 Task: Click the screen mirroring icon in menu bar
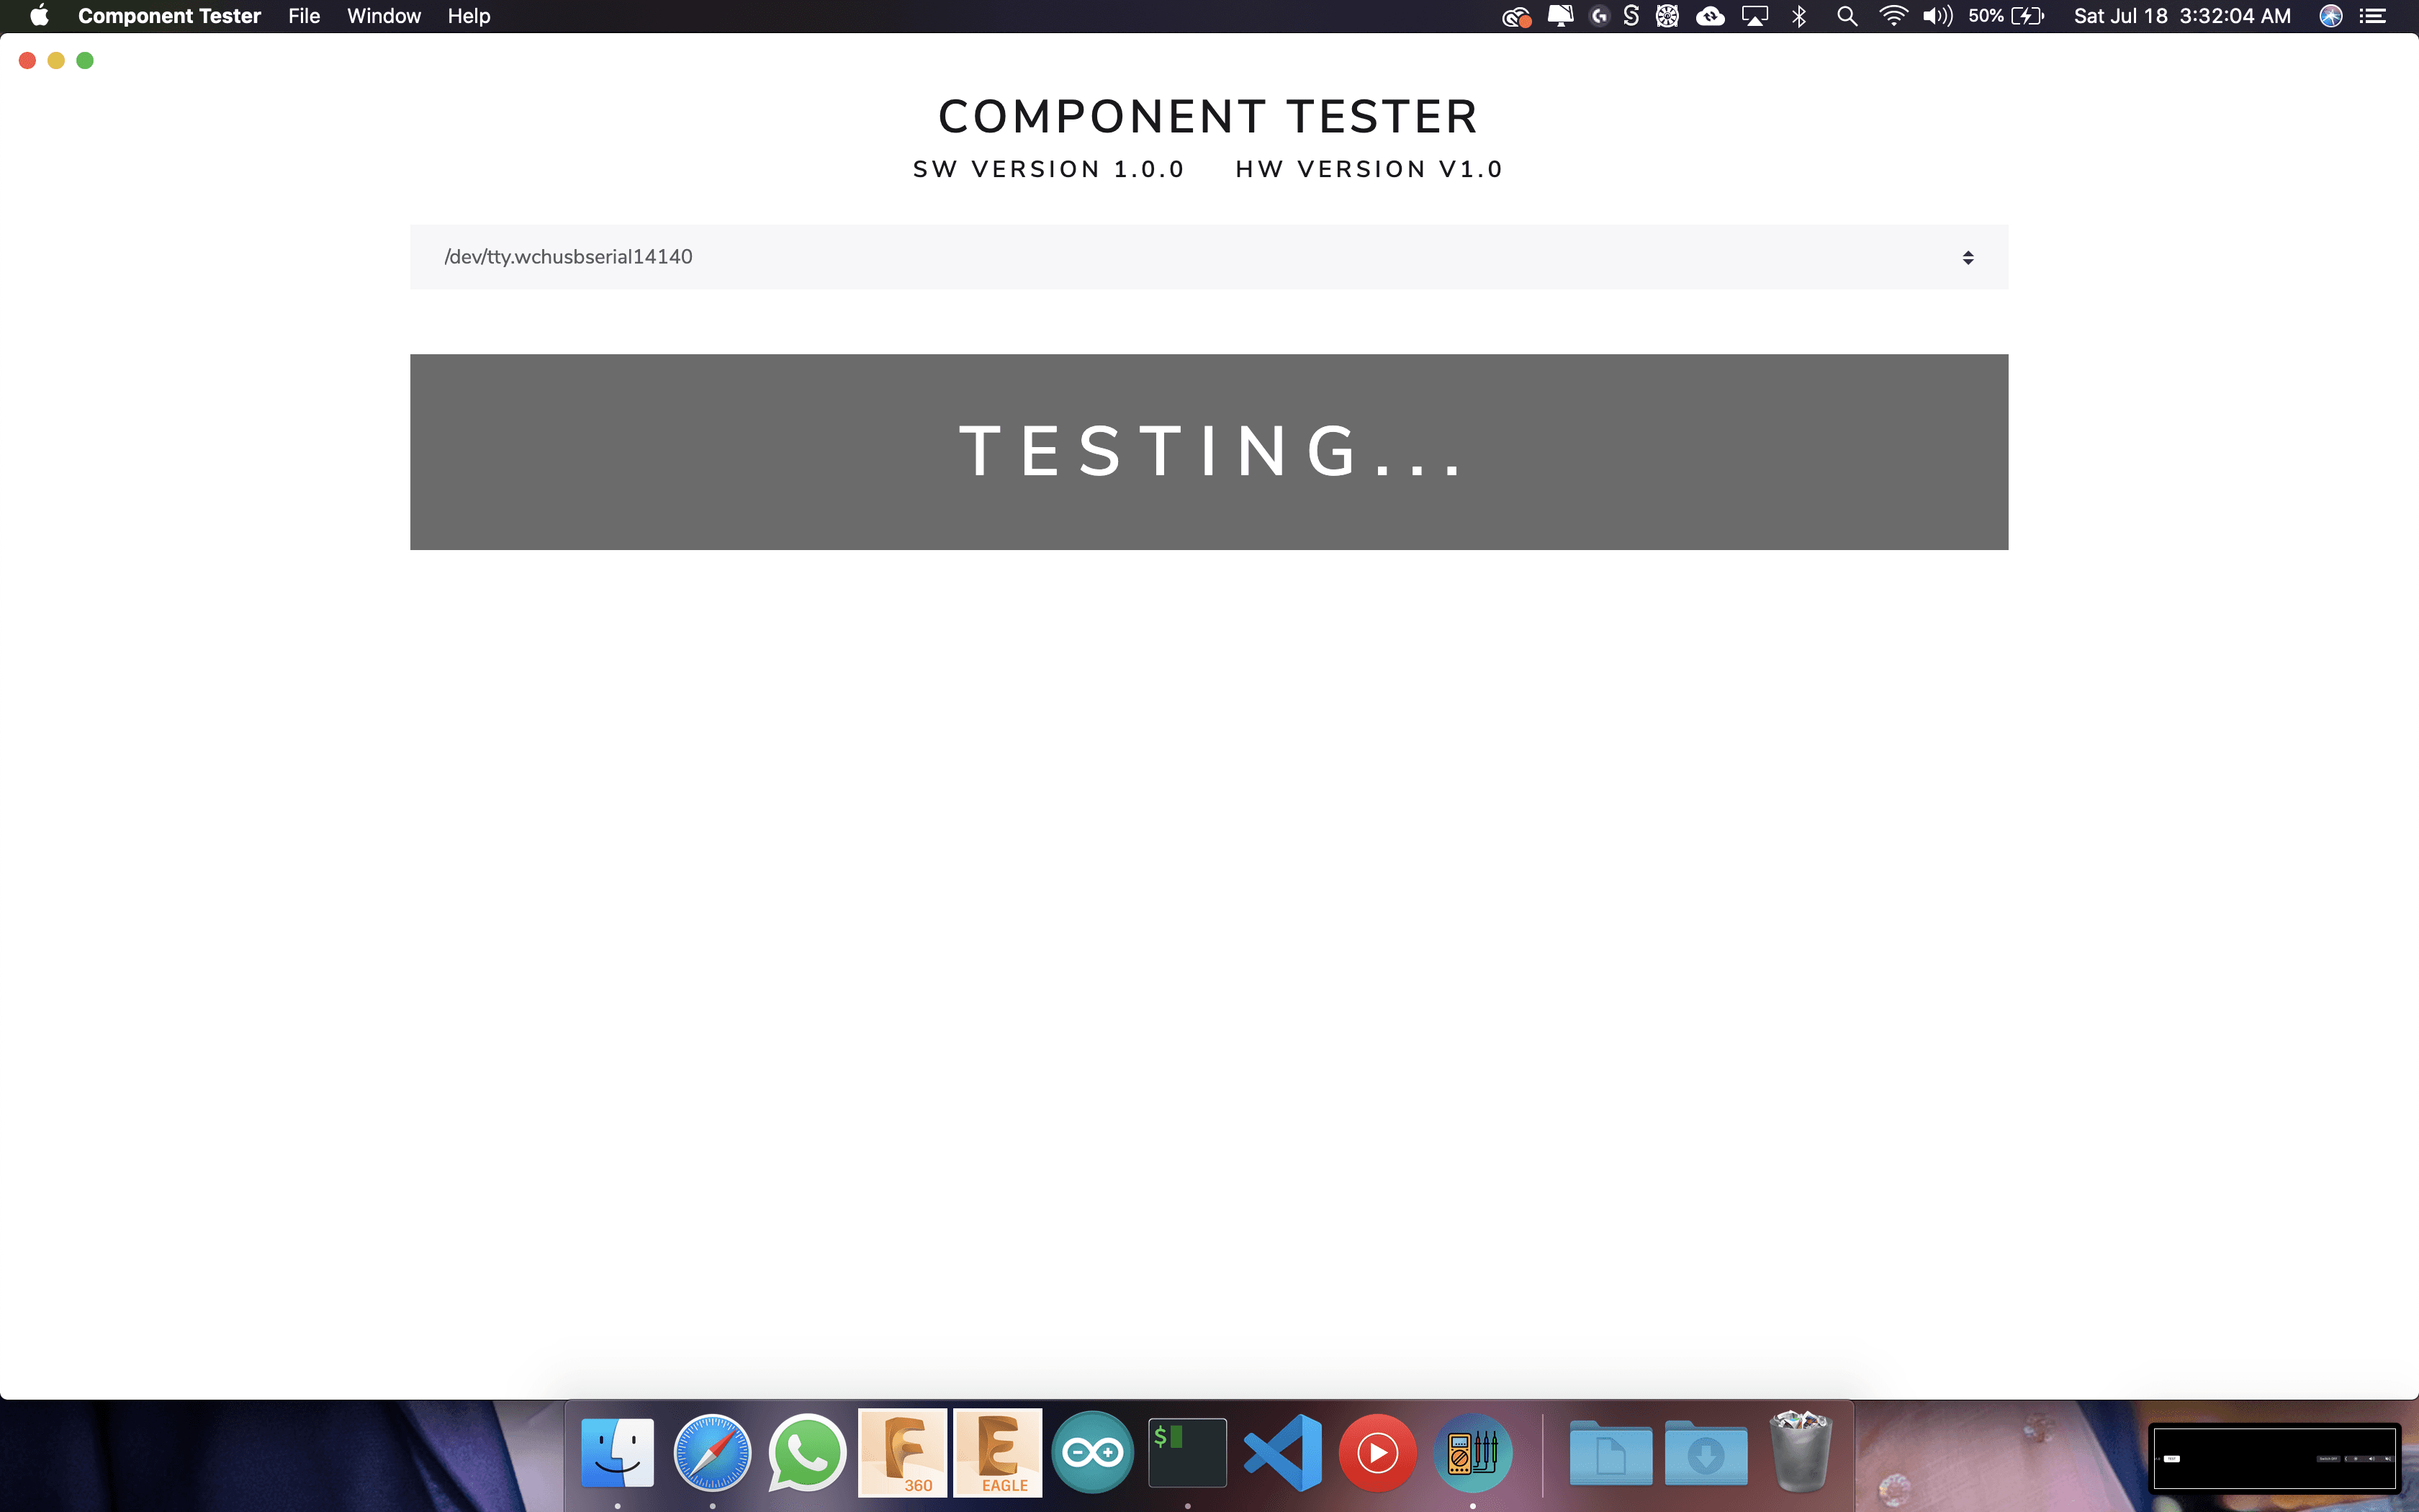tap(1756, 15)
